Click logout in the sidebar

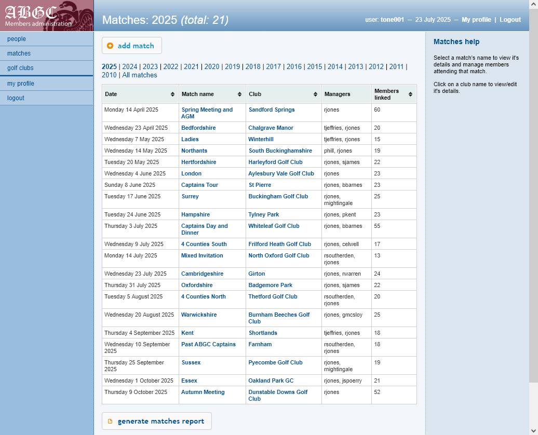point(15,98)
